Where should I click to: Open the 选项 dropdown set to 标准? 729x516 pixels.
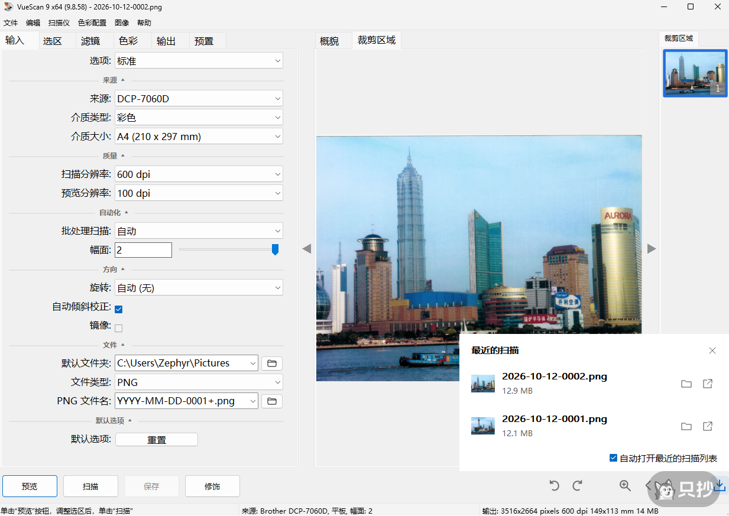[199, 61]
